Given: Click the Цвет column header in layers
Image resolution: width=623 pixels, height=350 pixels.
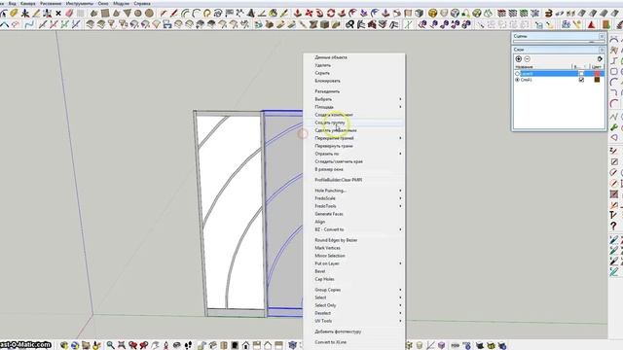Looking at the screenshot, I should [x=597, y=67].
